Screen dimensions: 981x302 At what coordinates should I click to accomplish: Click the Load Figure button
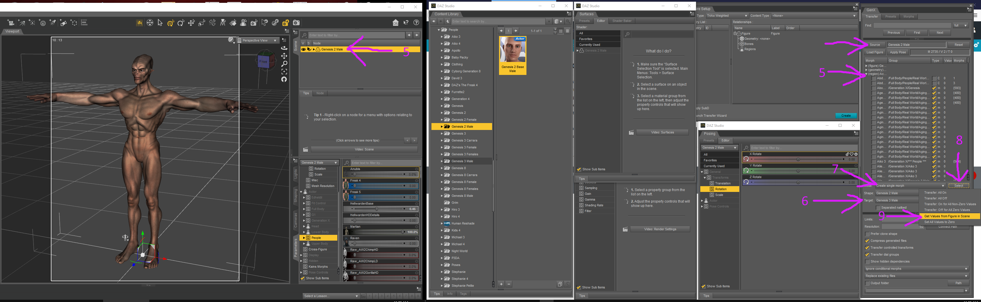875,52
